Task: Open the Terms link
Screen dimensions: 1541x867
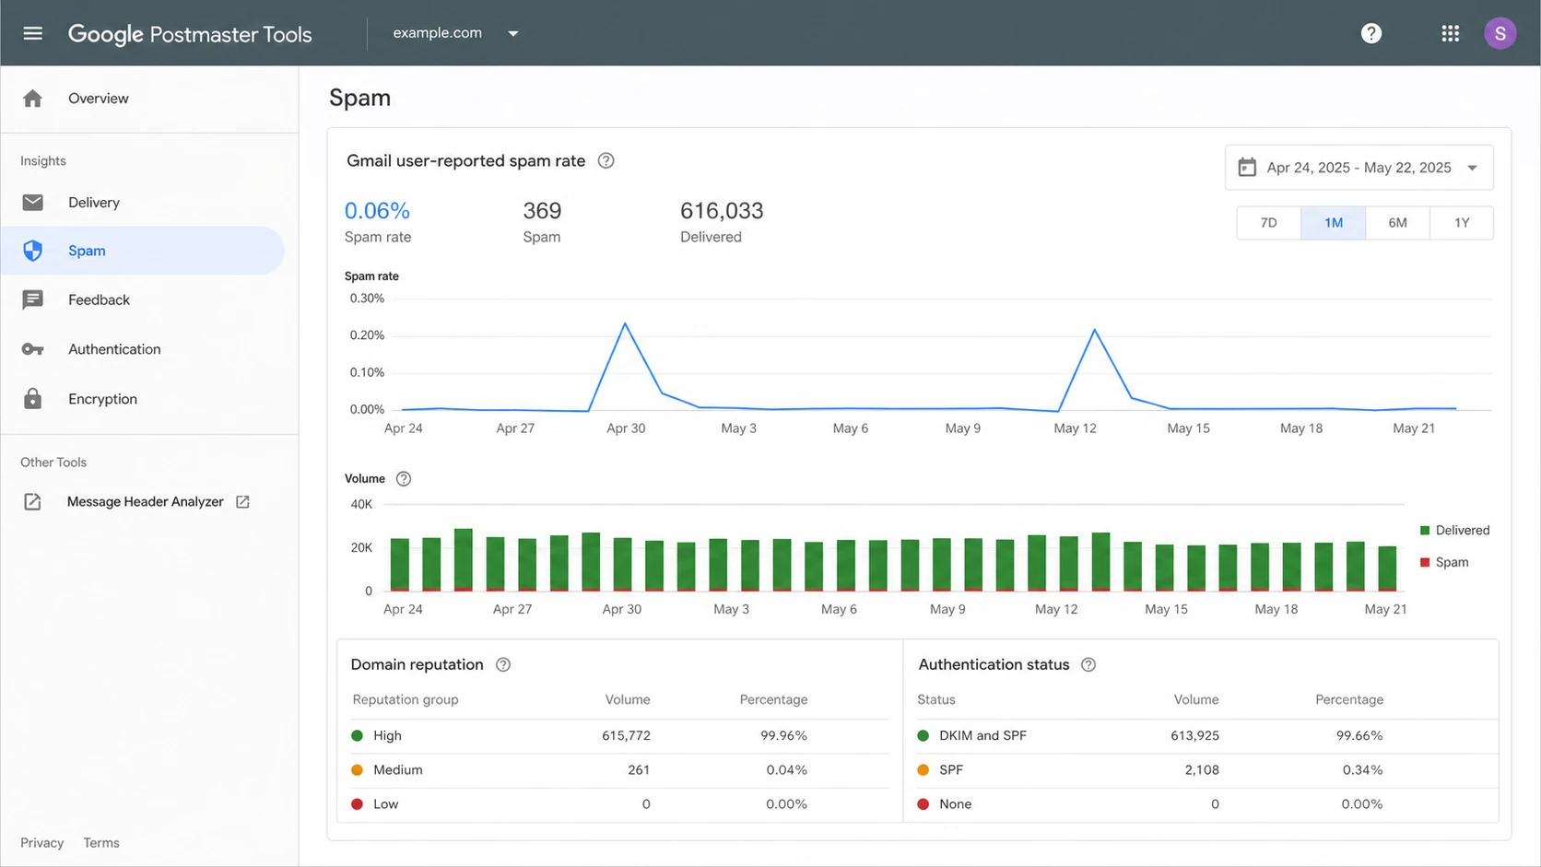Action: pos(101,843)
